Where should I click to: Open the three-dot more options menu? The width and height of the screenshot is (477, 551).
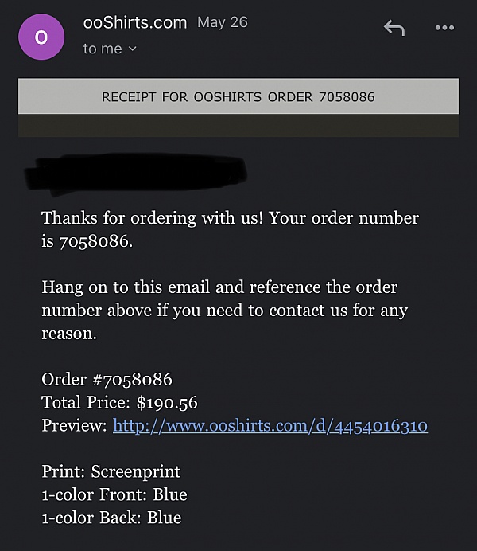(x=444, y=28)
